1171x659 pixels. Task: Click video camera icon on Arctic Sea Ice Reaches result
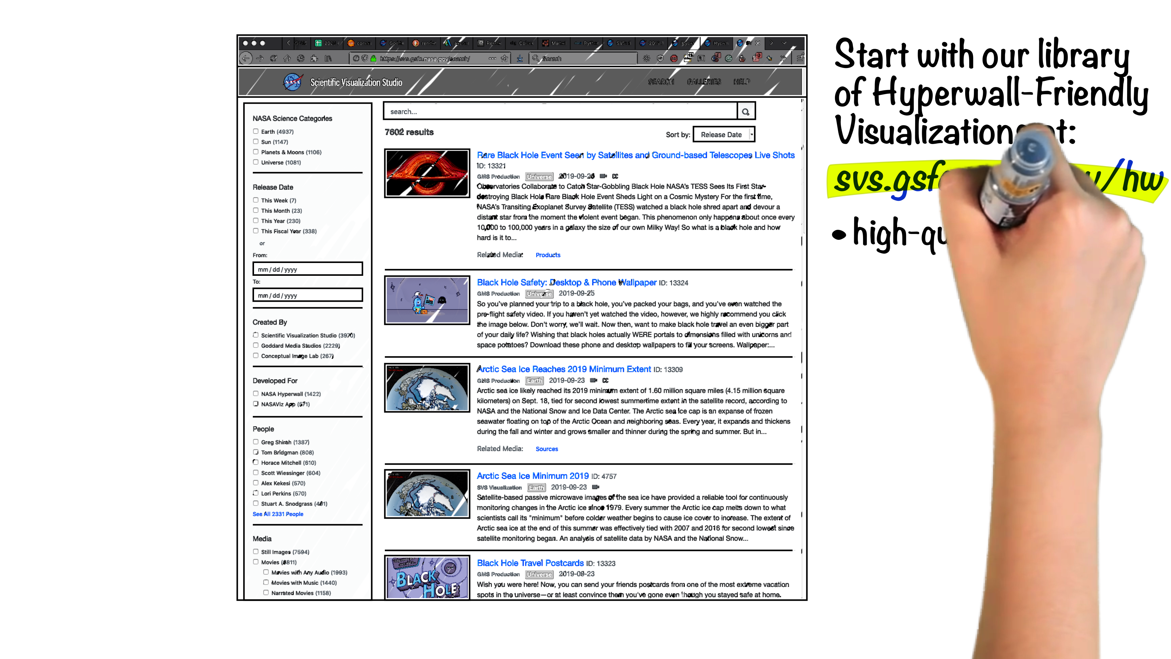(593, 380)
